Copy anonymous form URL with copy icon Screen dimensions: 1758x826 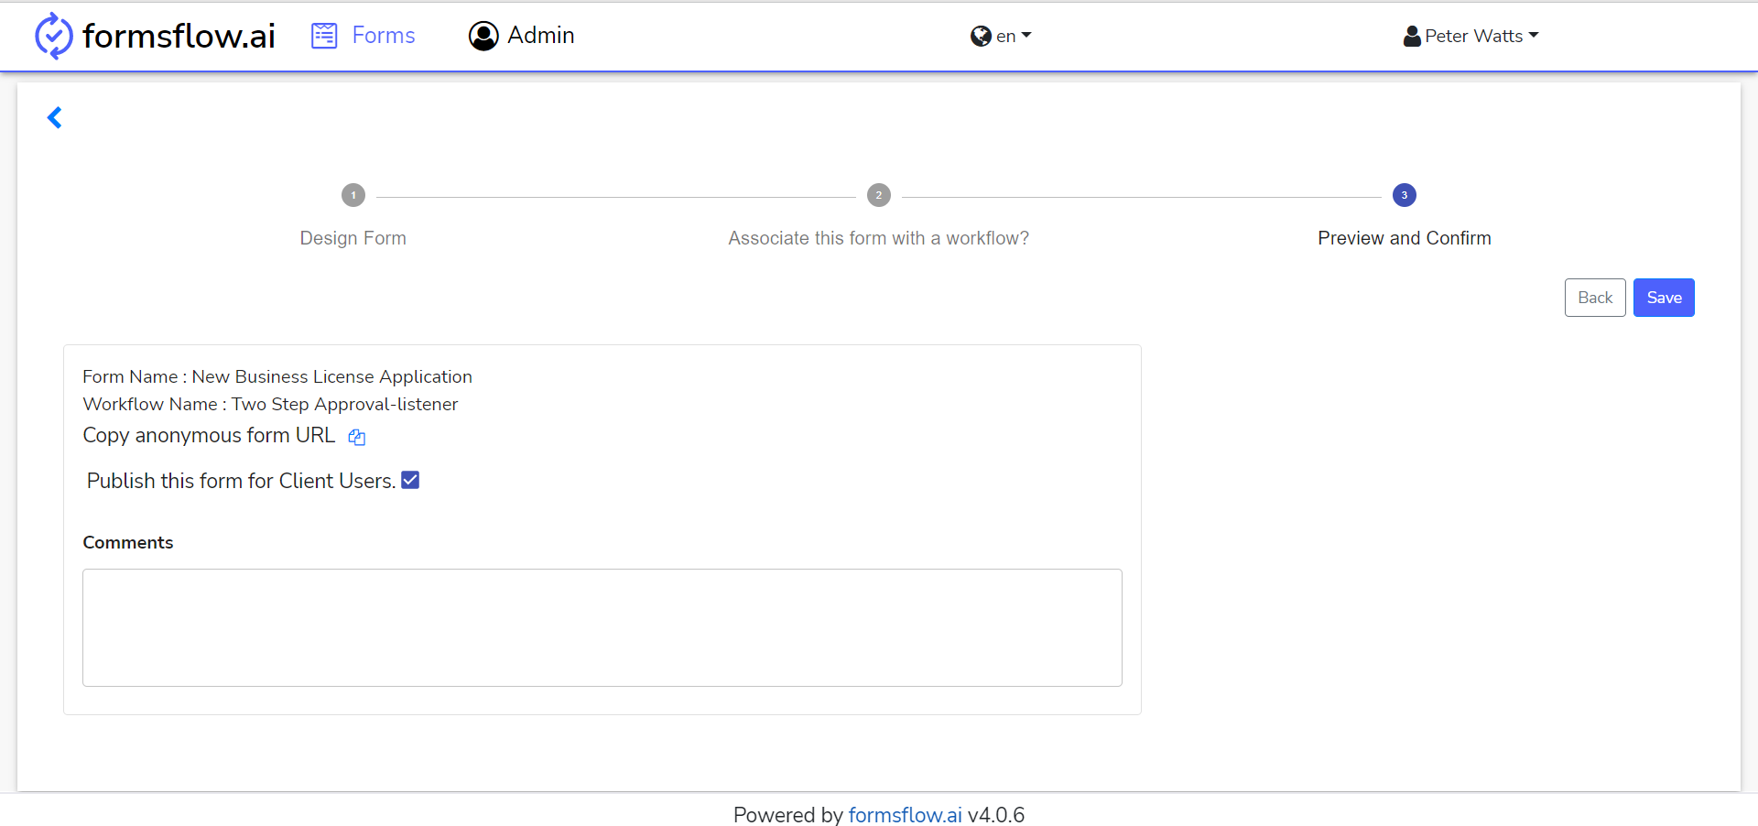tap(357, 437)
